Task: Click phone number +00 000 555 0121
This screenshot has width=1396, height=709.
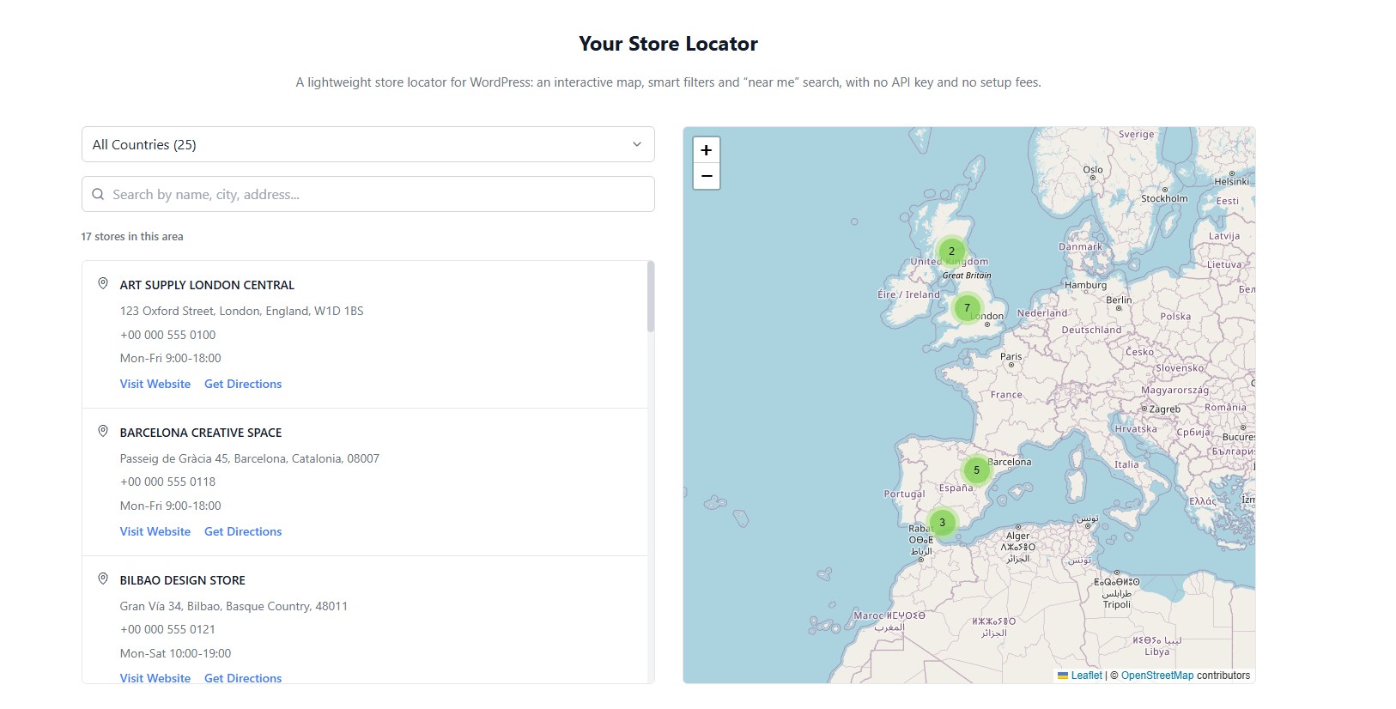Action: point(168,629)
